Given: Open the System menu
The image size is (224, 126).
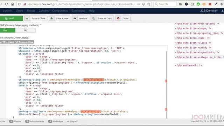Looking at the screenshot, I should [x=7, y=11].
